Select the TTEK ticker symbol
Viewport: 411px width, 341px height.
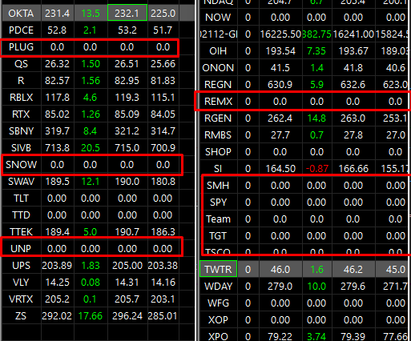pos(21,231)
